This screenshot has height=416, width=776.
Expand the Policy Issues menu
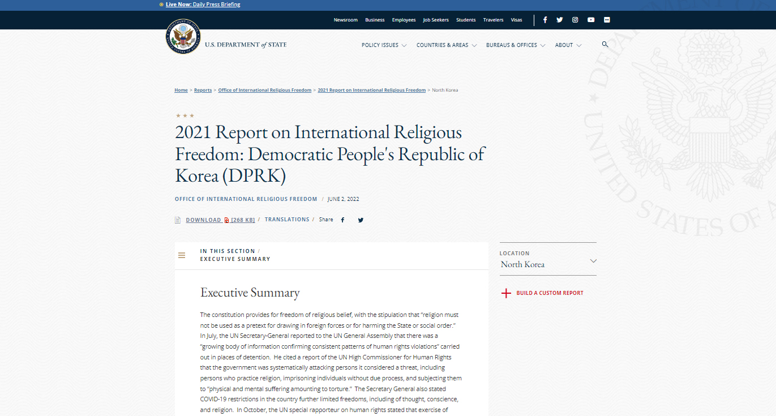[384, 45]
